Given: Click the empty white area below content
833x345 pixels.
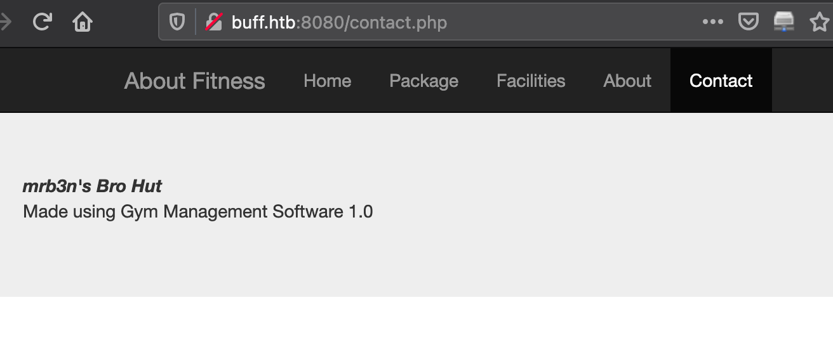Looking at the screenshot, I should (416, 321).
